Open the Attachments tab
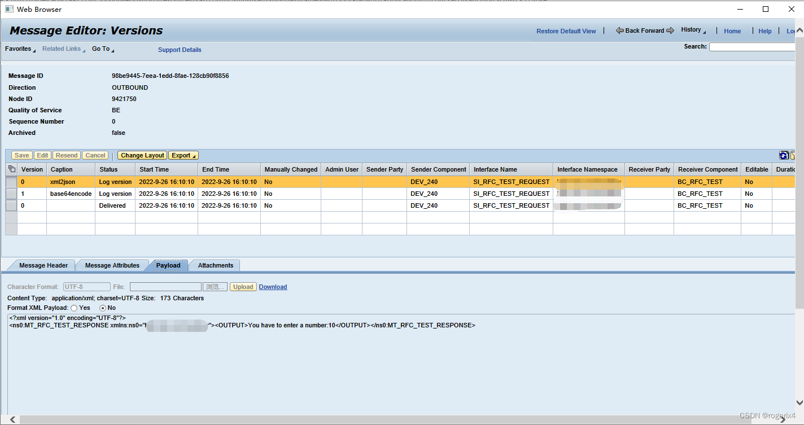This screenshot has width=804, height=425. tap(216, 265)
